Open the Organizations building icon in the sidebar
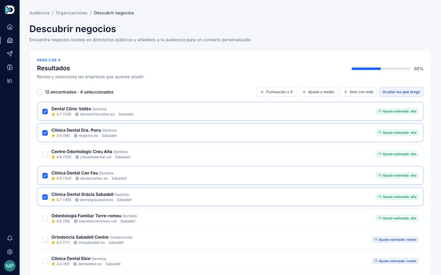 point(10,40)
